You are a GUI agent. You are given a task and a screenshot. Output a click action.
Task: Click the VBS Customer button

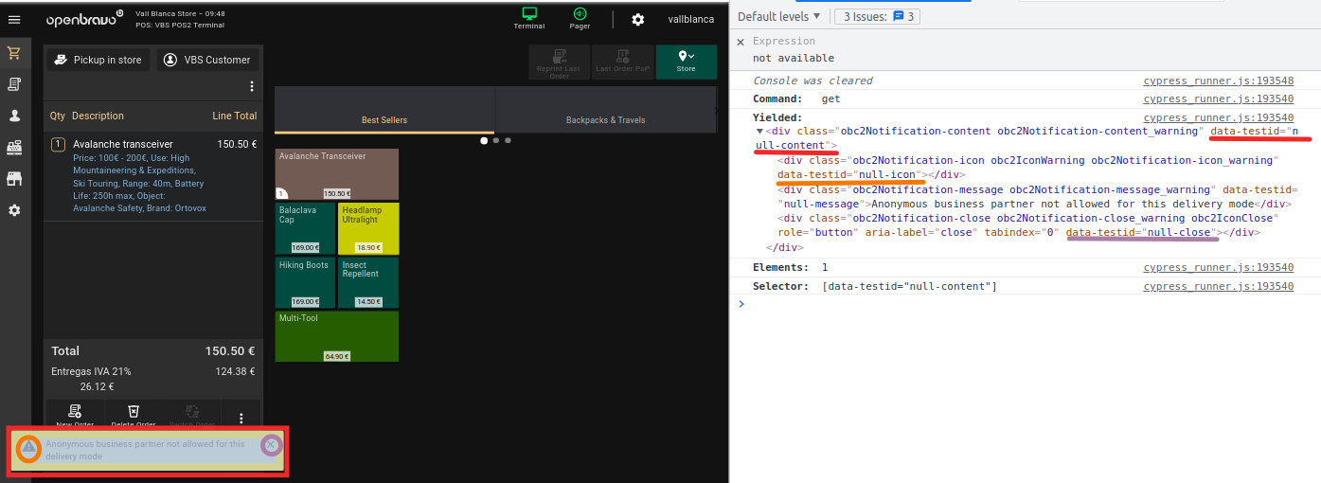(x=207, y=60)
